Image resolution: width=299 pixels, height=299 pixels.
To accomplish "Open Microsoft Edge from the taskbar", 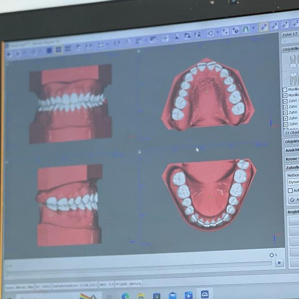I will click(x=125, y=295).
